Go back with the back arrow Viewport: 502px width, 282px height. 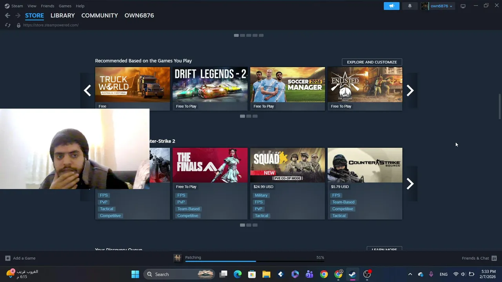[7, 15]
